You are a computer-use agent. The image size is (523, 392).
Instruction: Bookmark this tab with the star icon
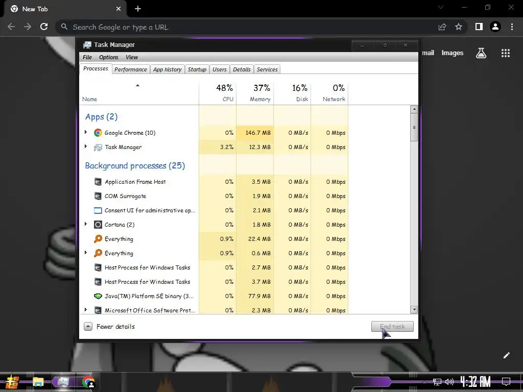click(459, 27)
